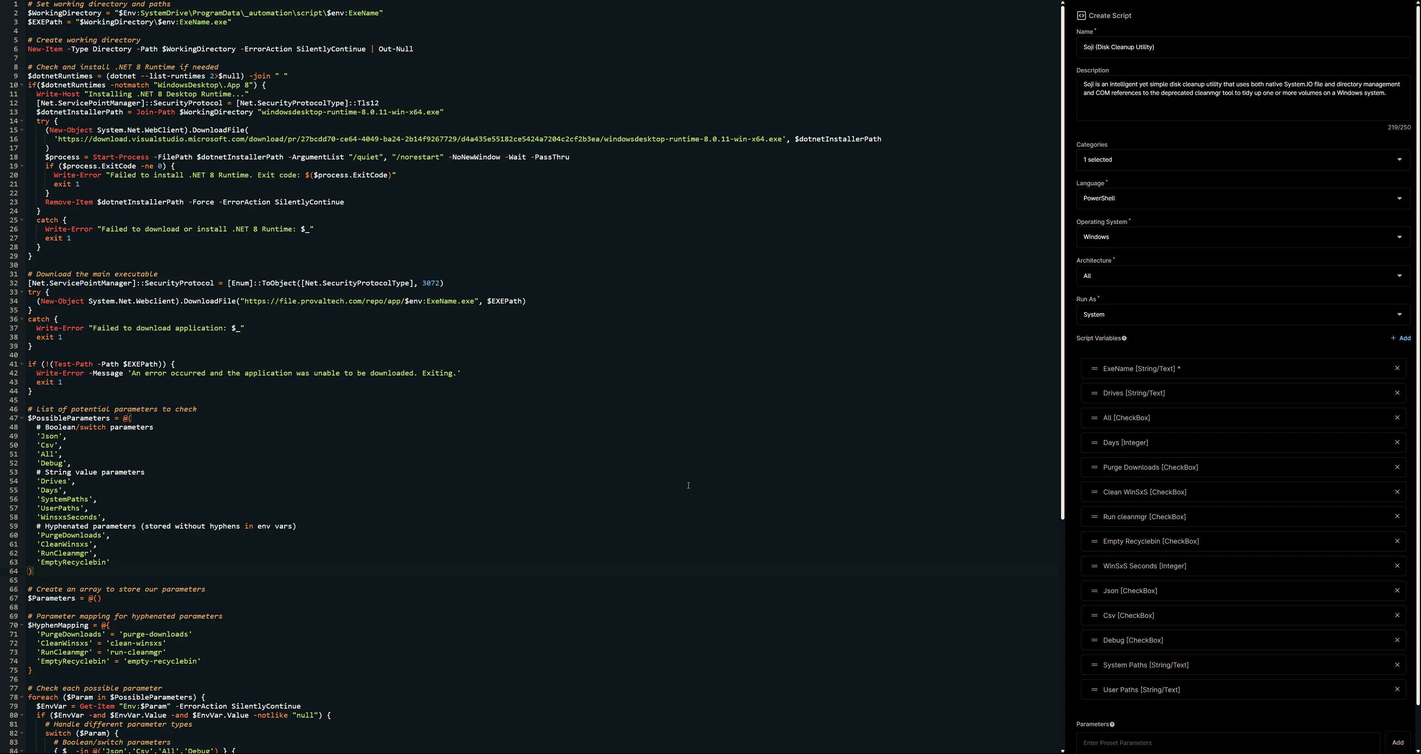Image resolution: width=1421 pixels, height=754 pixels.
Task: Remove the WinSxS Seconds variable
Action: click(x=1397, y=566)
